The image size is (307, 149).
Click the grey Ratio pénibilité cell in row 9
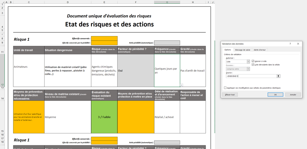167,43
